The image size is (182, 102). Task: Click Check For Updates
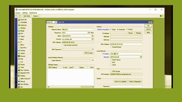tap(120, 82)
